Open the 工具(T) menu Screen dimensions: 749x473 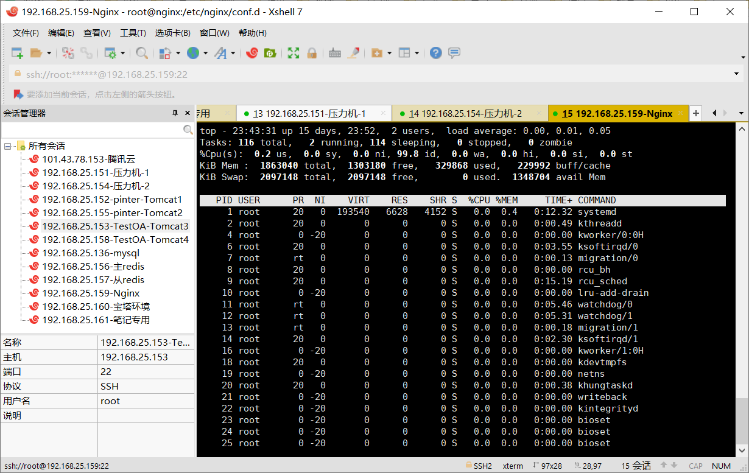point(133,33)
